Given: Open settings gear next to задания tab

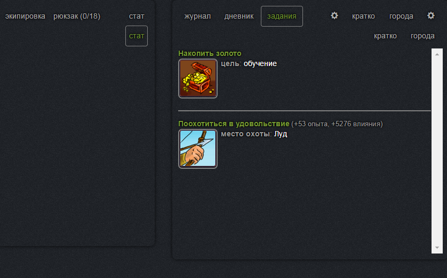Looking at the screenshot, I should [x=334, y=15].
